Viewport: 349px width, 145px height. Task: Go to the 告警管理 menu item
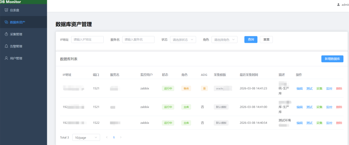23,46
